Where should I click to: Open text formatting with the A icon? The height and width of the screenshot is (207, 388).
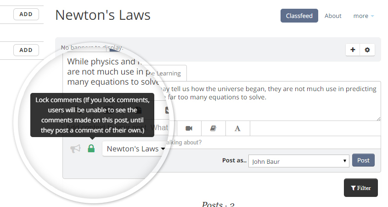pos(237,128)
